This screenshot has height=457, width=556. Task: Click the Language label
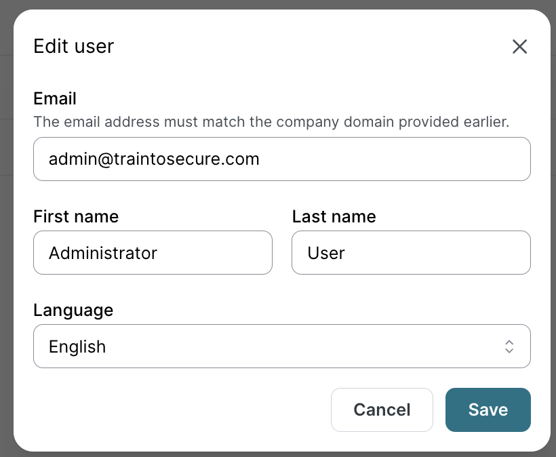(73, 310)
